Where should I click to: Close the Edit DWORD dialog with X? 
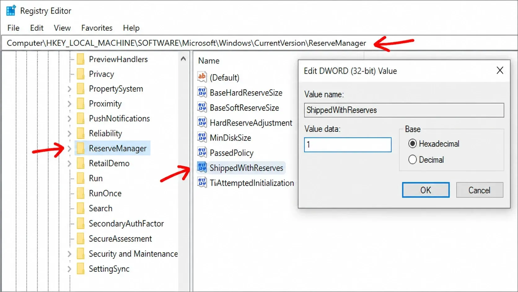(500, 70)
